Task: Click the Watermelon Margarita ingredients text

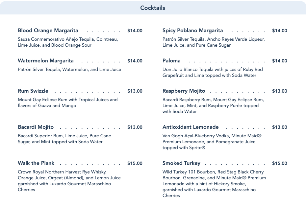Action: 69,69
